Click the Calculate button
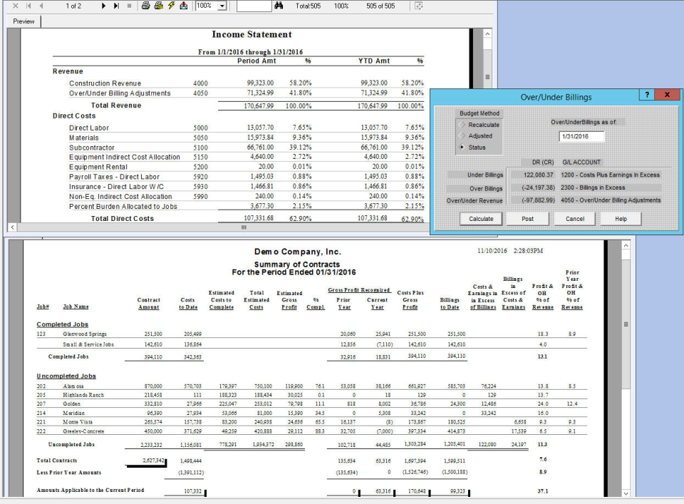 pos(481,219)
